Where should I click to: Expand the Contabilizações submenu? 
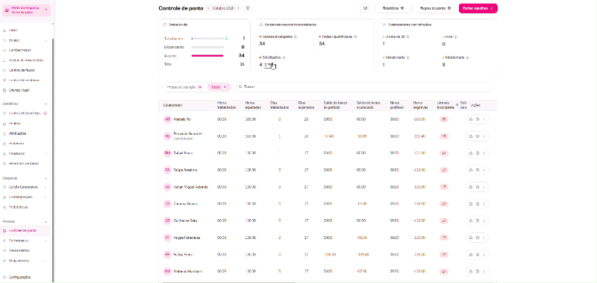pyautogui.click(x=46, y=197)
